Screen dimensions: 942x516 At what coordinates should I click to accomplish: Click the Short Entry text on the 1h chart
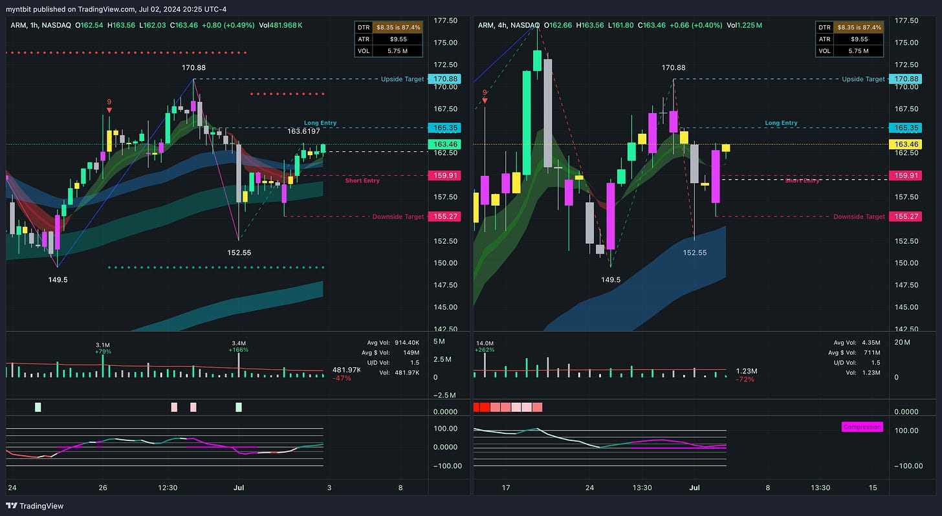362,180
